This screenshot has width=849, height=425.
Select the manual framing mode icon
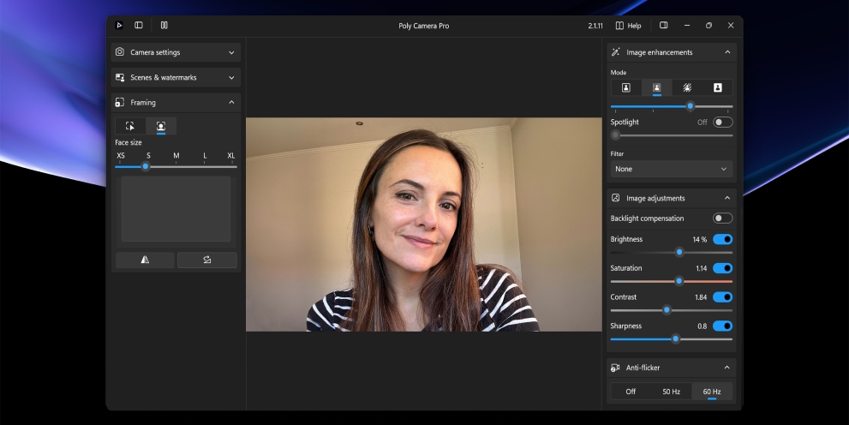[x=130, y=126]
